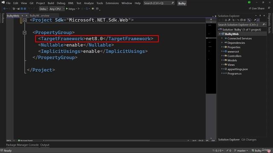This screenshot has height=153, width=273.
Task: Expand the wwwroot folder
Action: pyautogui.click(x=222, y=51)
